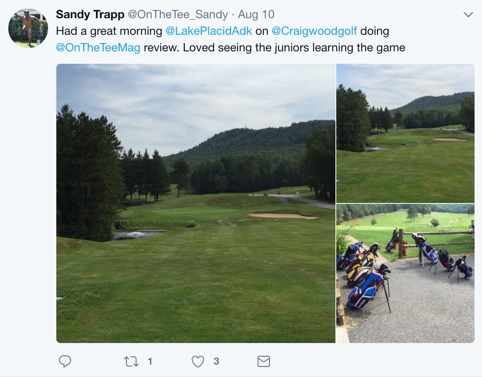Click the envelope direct message icon

point(264,361)
